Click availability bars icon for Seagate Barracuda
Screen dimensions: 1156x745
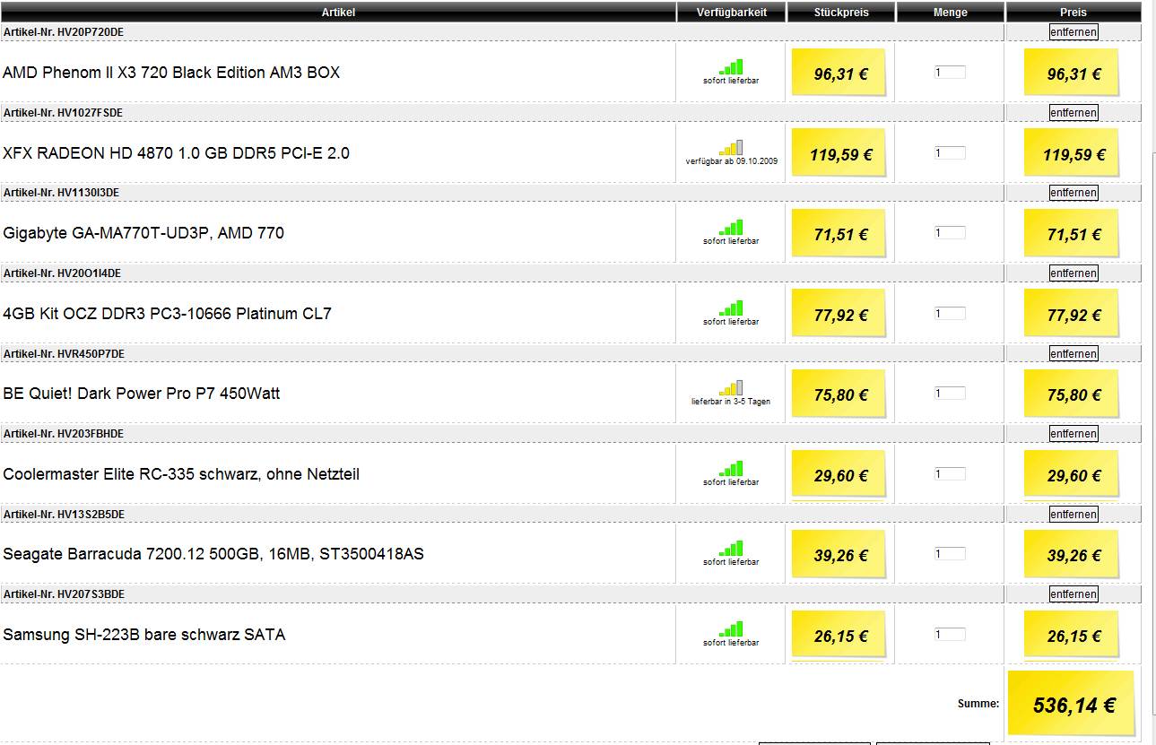coord(731,549)
